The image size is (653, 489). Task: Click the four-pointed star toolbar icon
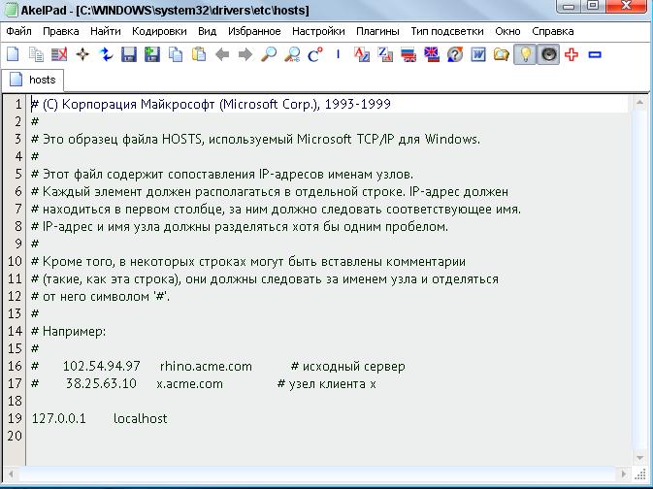82,54
